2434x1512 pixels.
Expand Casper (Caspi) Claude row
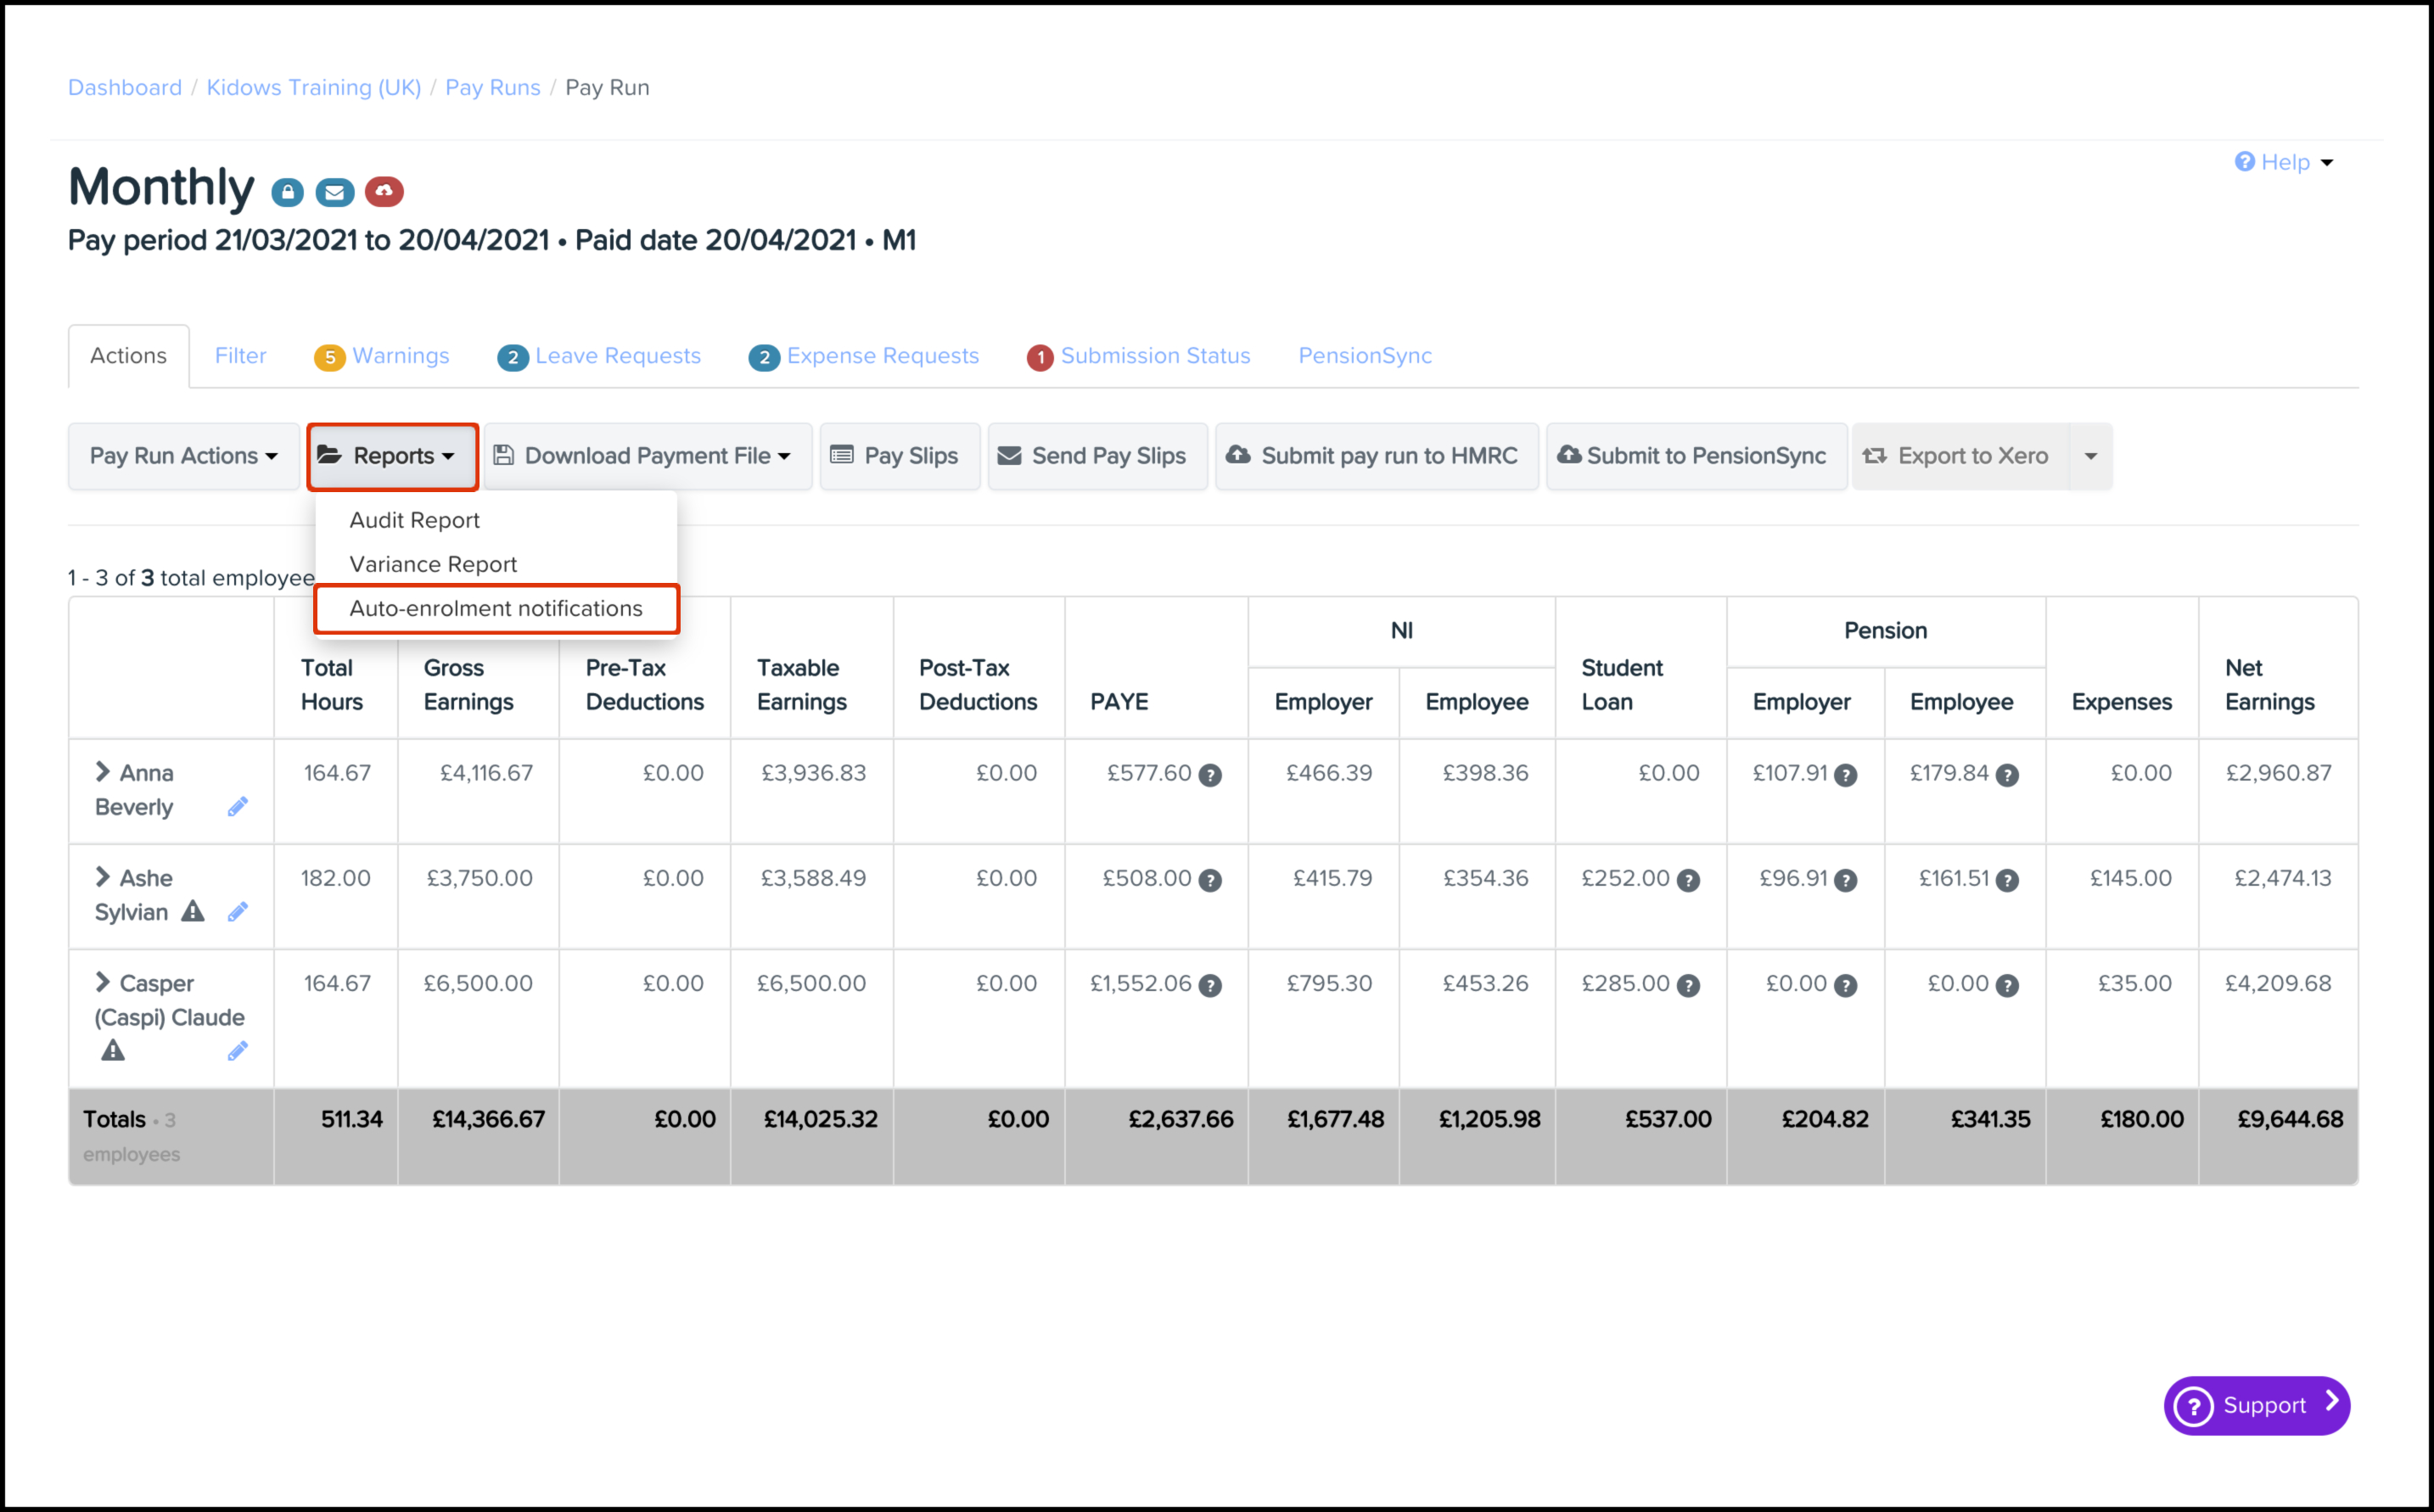[x=102, y=983]
